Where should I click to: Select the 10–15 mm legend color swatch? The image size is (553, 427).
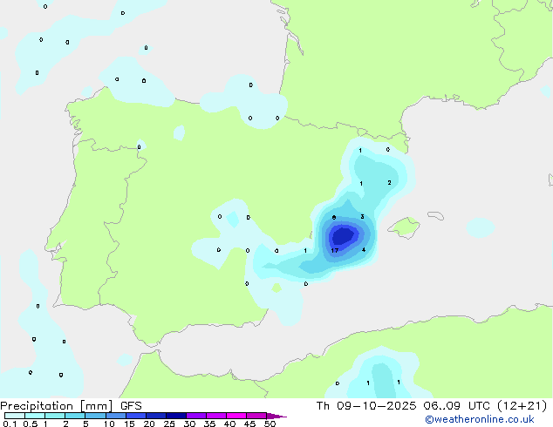coord(116,416)
